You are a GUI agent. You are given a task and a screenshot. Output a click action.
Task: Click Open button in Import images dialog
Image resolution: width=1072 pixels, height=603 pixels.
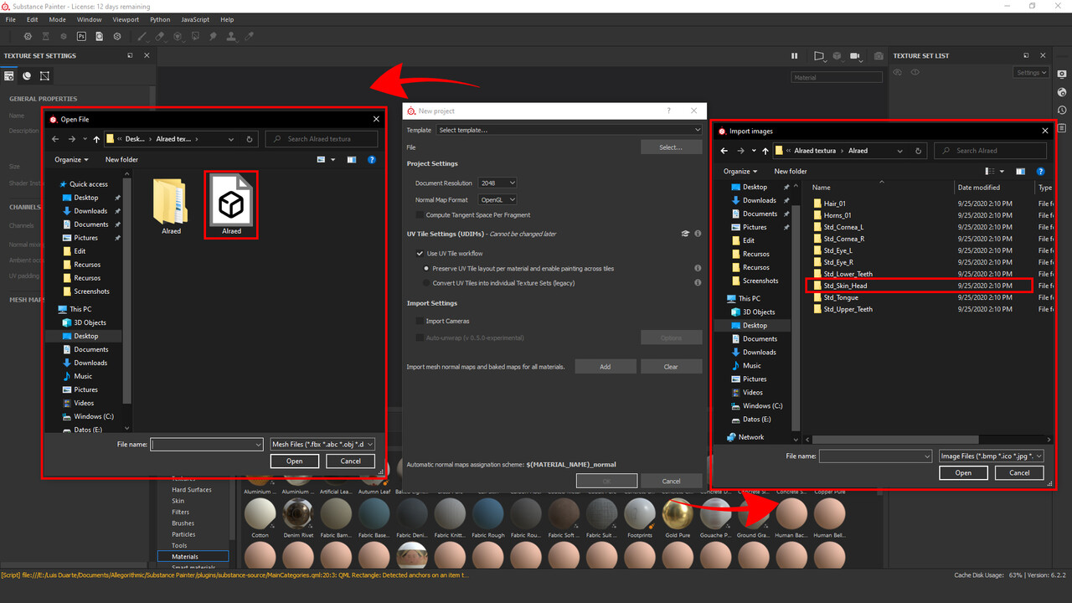click(x=963, y=472)
